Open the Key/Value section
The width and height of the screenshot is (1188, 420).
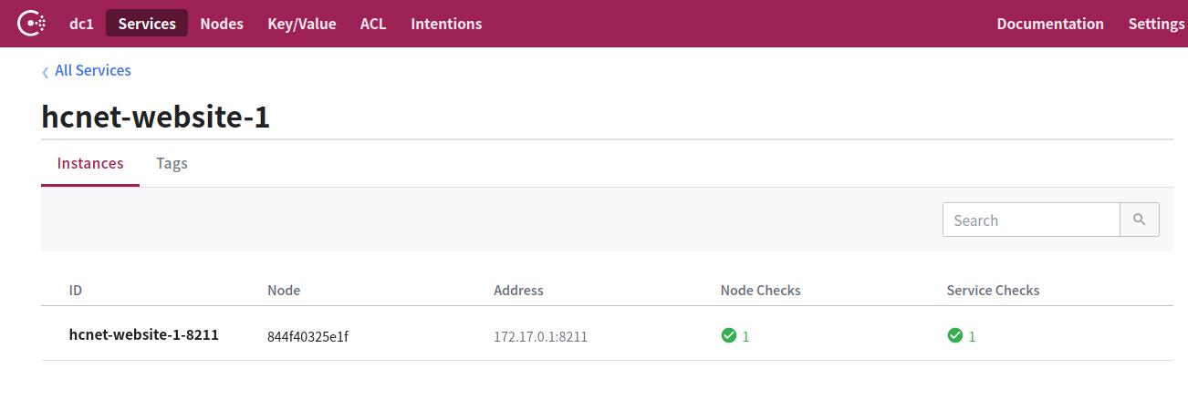302,24
